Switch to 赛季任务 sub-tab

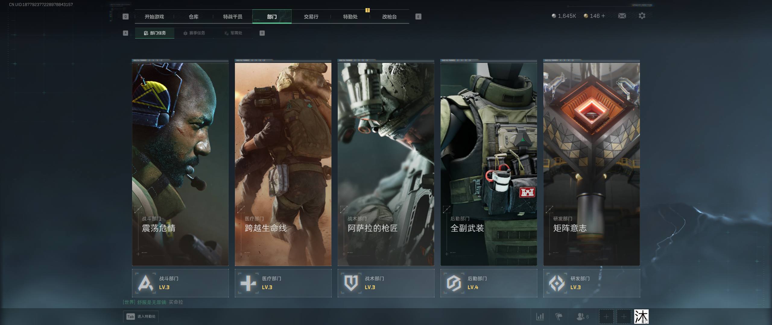(x=194, y=33)
